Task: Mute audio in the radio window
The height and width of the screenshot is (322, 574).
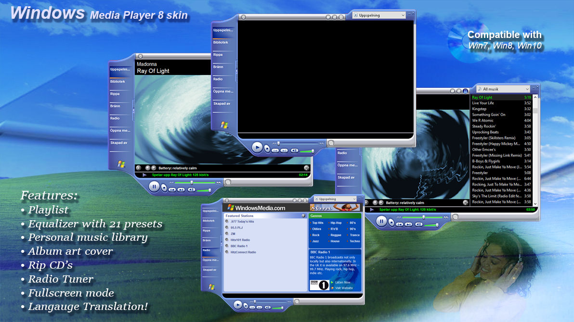Action: [268, 308]
